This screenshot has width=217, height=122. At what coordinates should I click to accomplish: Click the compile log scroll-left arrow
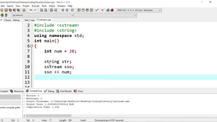[x=24, y=116]
